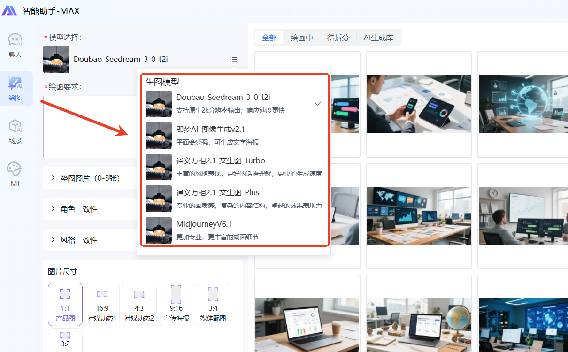Switch to the AI生成库 tab
The image size is (568, 352).
[378, 38]
